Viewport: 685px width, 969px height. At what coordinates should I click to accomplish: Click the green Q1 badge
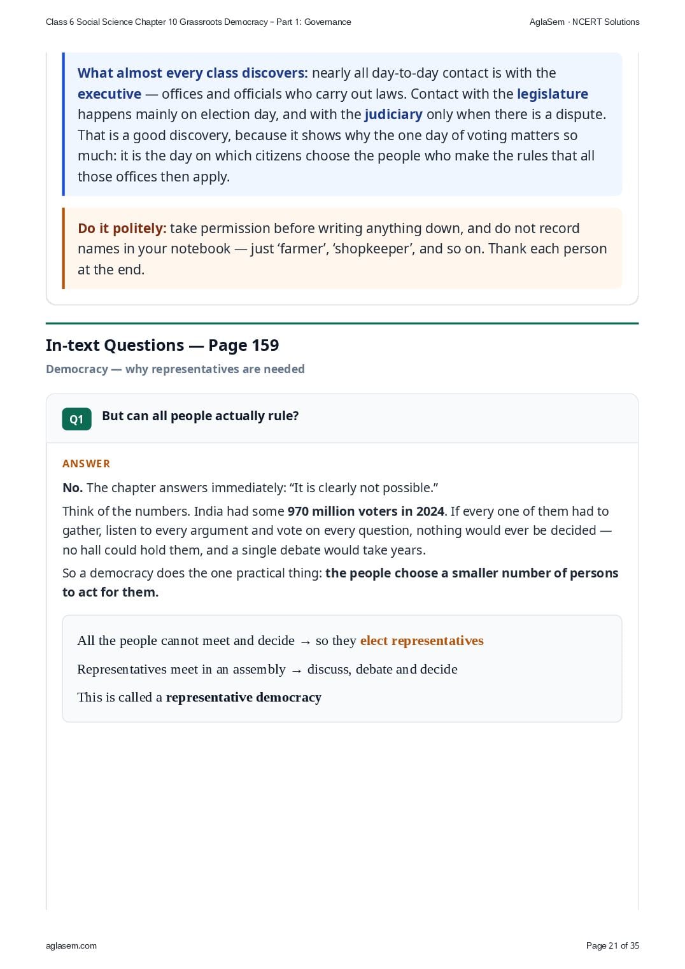point(76,419)
